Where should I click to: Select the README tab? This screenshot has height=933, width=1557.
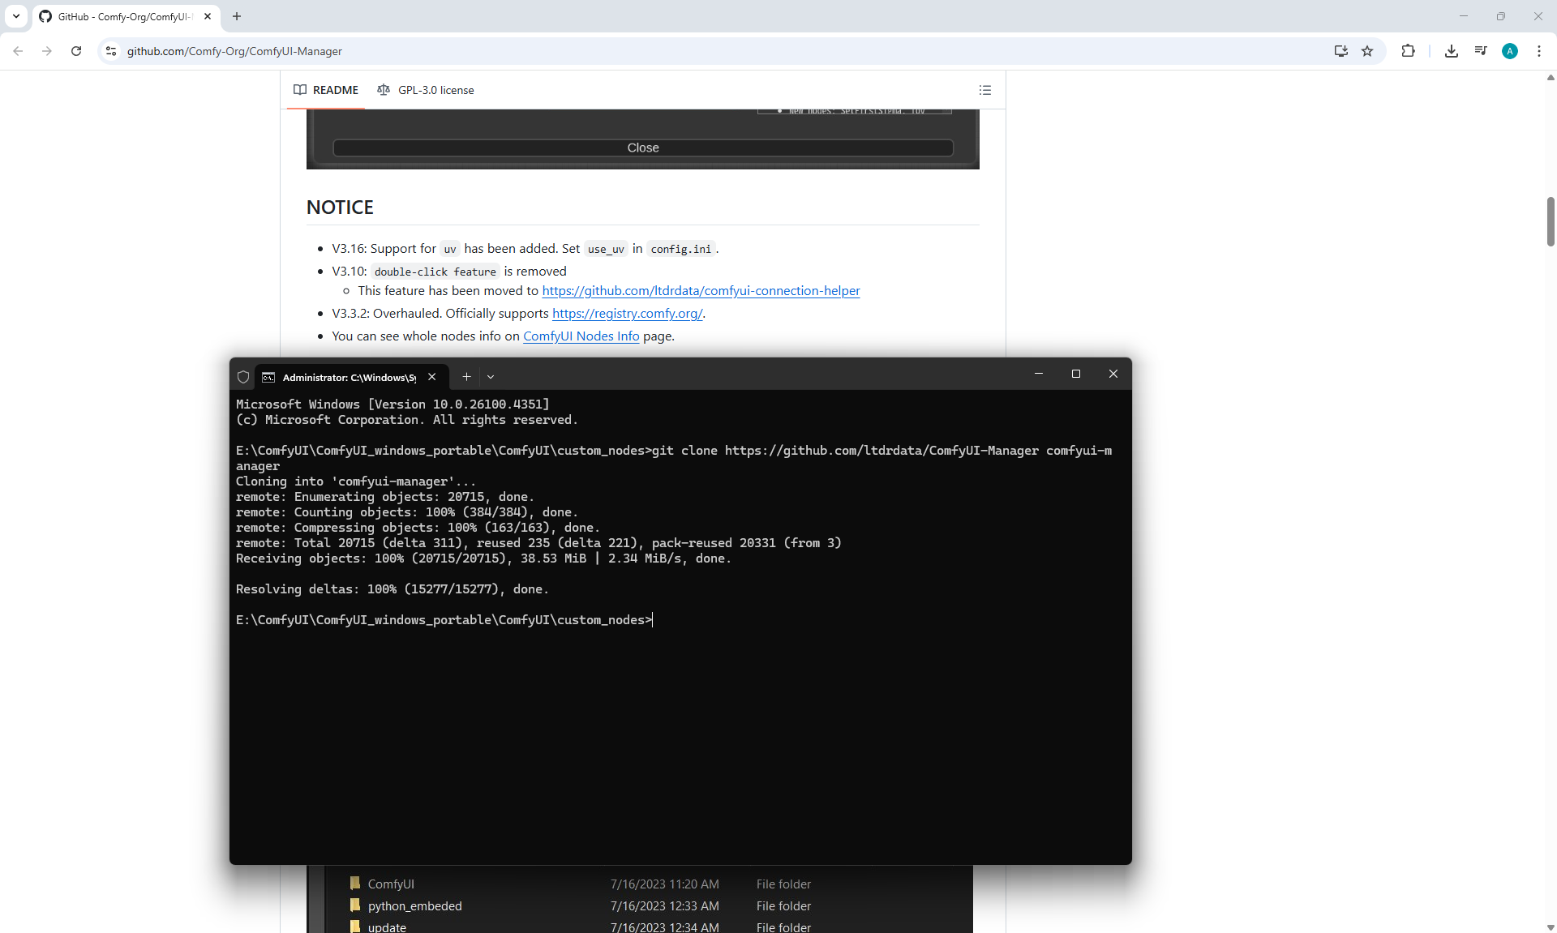(326, 90)
